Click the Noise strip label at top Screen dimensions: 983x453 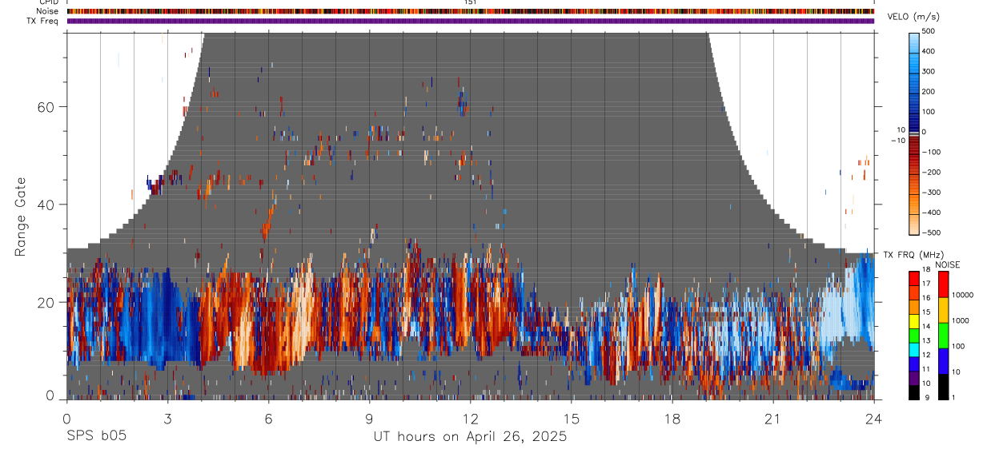(x=48, y=11)
